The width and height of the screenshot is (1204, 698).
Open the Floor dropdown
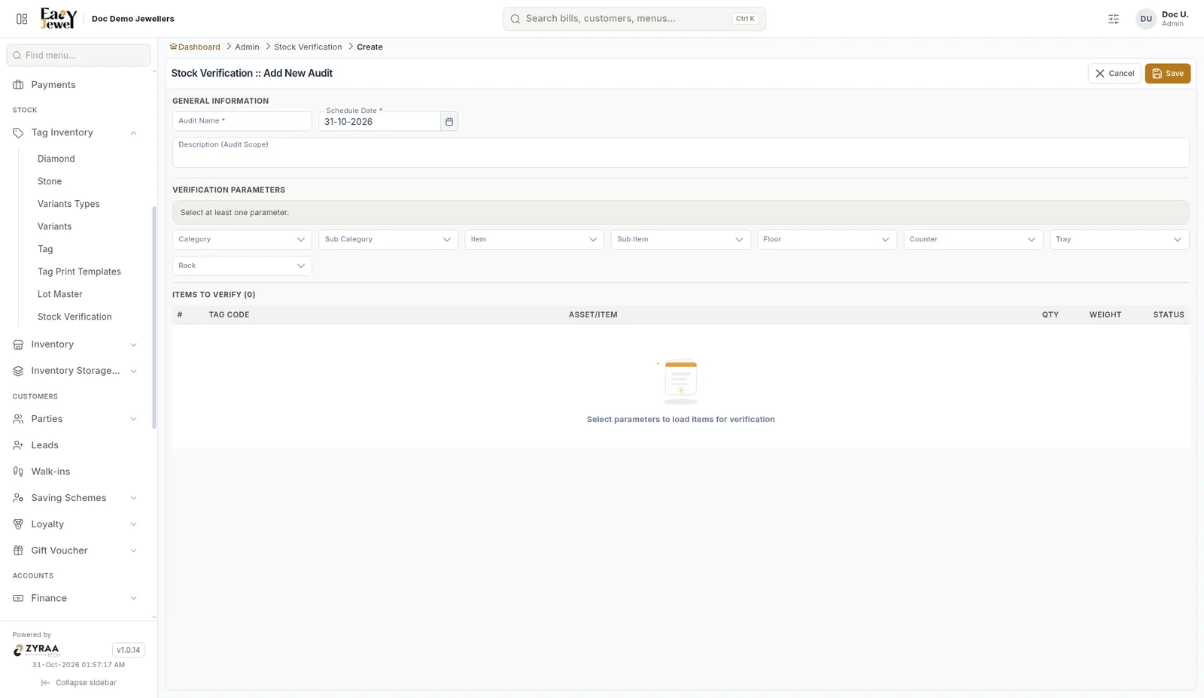827,239
